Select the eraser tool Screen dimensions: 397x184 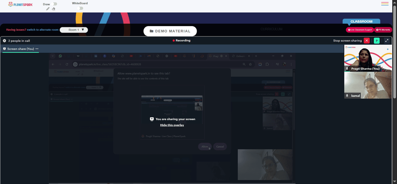(54, 9)
